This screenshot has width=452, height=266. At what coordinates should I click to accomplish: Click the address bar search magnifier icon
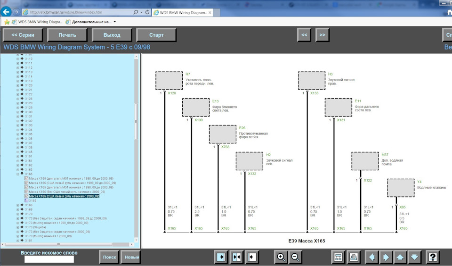click(136, 12)
